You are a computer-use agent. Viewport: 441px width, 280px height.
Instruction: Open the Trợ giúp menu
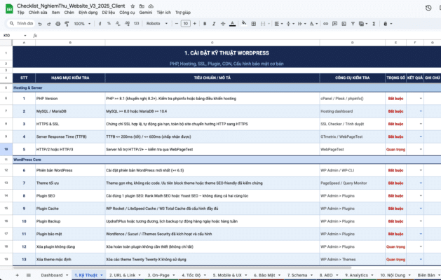[183, 13]
